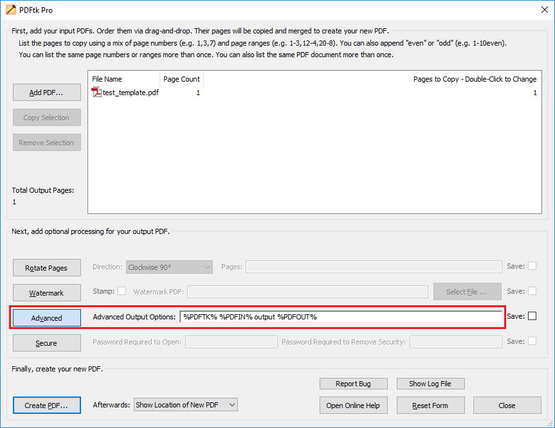Click the Rotate Pages input field
The width and height of the screenshot is (555, 428).
click(x=374, y=267)
